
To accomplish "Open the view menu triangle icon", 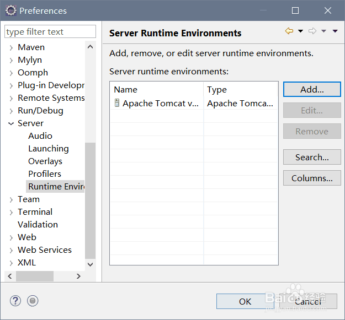I will tap(335, 31).
